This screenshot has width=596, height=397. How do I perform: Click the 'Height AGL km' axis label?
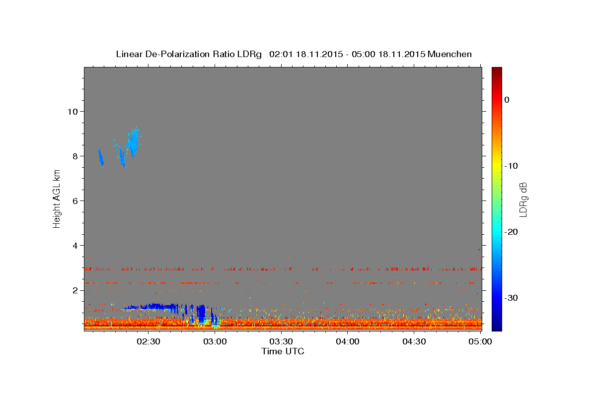point(57,198)
